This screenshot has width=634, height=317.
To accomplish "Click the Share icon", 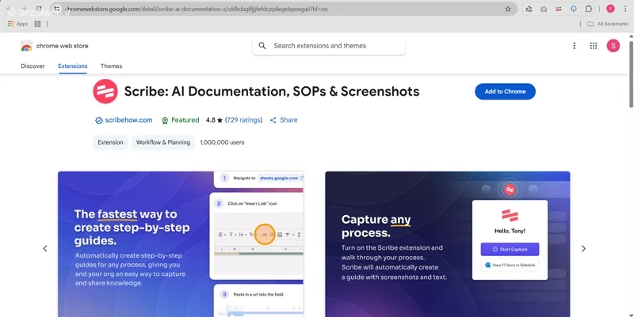I will click(273, 120).
